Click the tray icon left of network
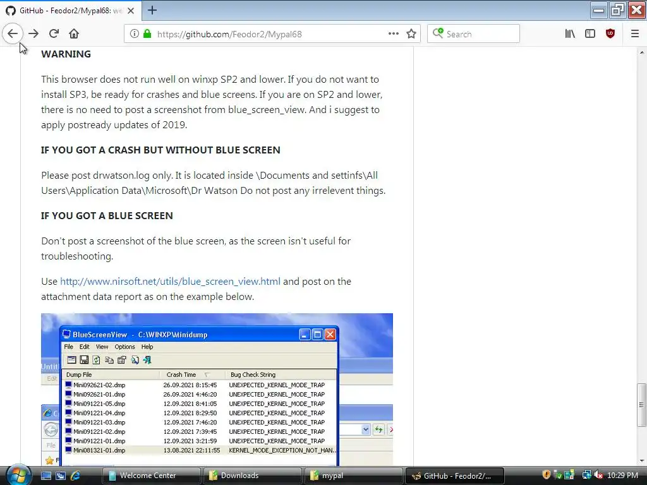Image resolution: width=647 pixels, height=485 pixels. pyautogui.click(x=570, y=475)
